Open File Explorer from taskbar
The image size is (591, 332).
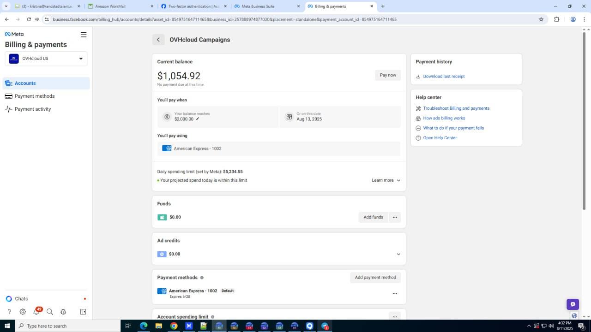[158, 326]
